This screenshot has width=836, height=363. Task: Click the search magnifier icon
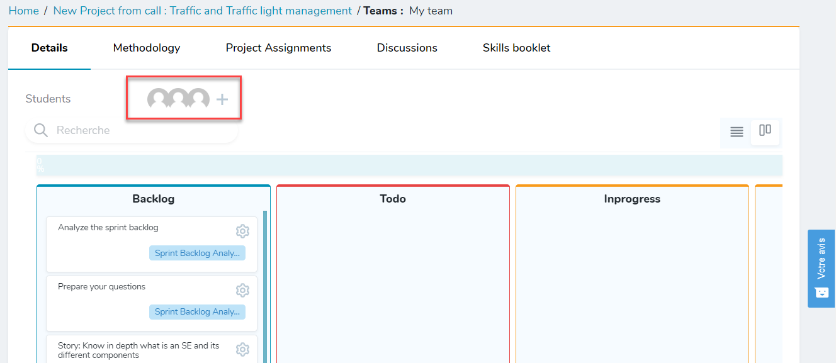41,130
